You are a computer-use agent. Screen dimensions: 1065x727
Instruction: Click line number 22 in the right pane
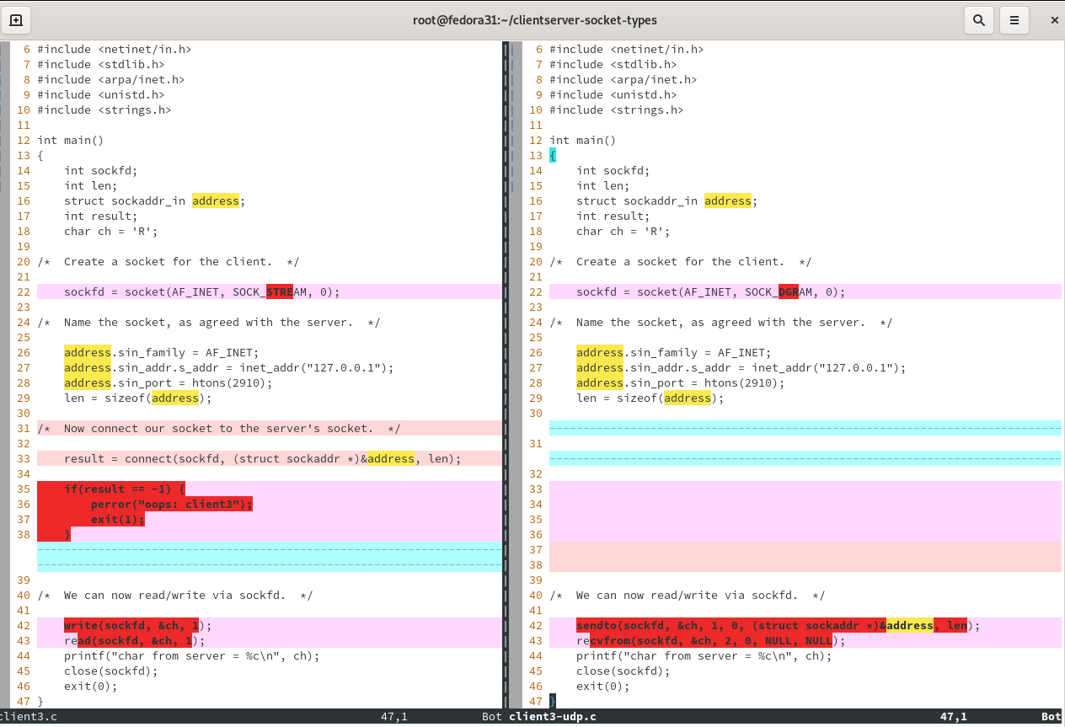click(x=536, y=292)
